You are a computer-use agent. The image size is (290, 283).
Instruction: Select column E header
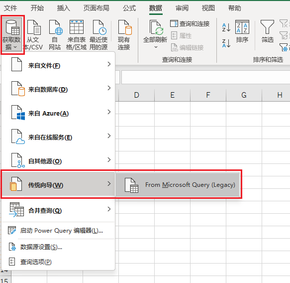(x=173, y=95)
